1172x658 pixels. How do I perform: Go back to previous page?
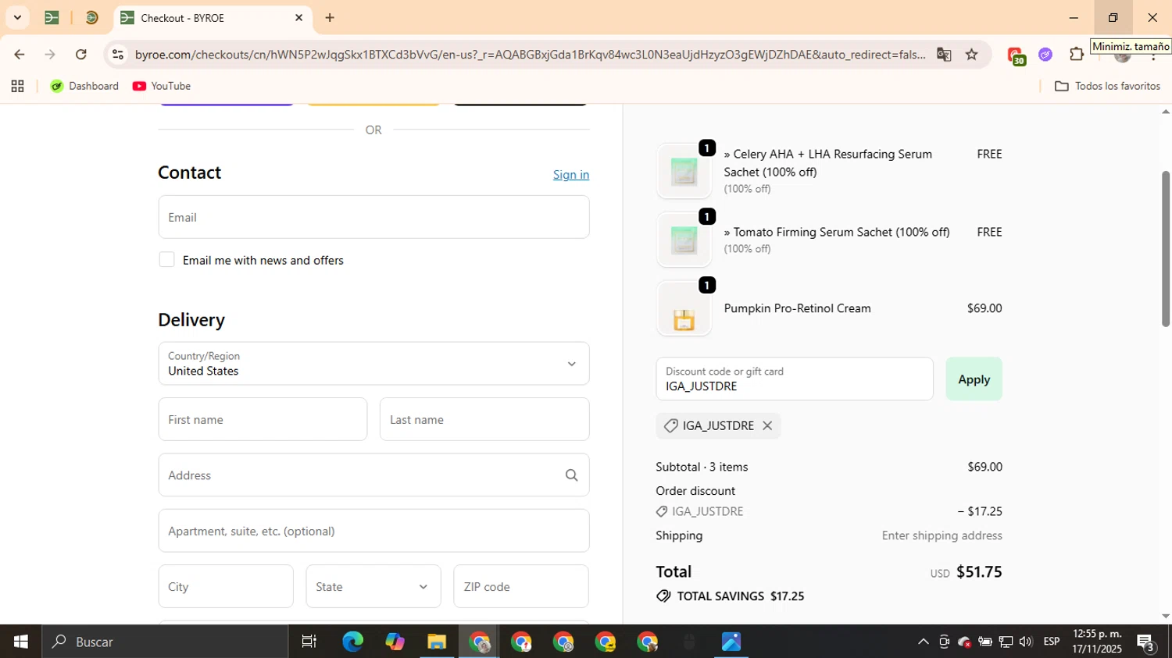point(19,54)
